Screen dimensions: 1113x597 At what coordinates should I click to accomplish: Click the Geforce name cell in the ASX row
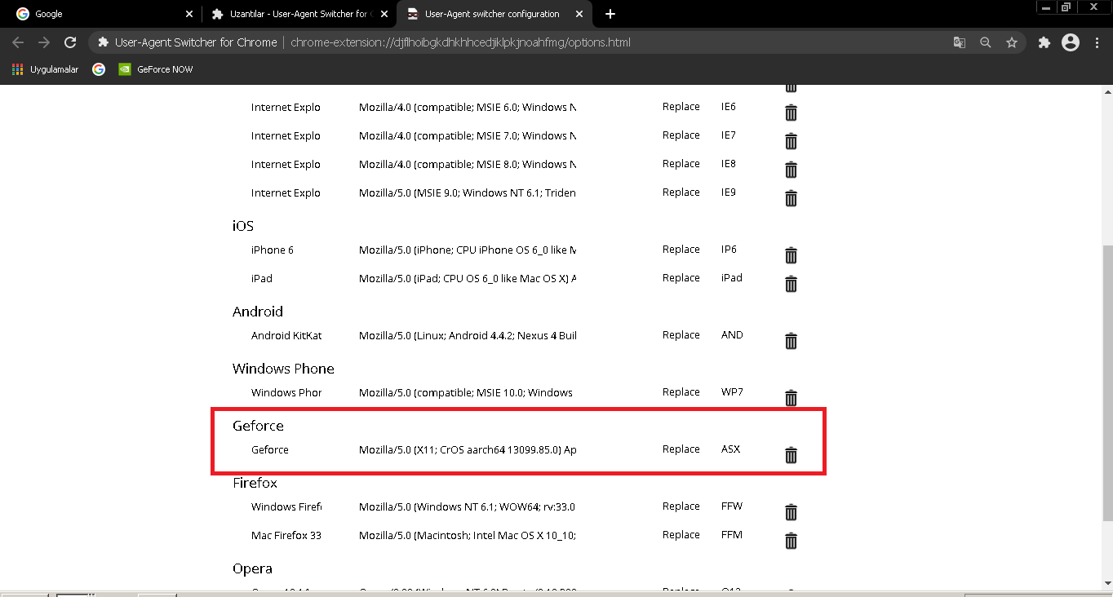(x=270, y=449)
